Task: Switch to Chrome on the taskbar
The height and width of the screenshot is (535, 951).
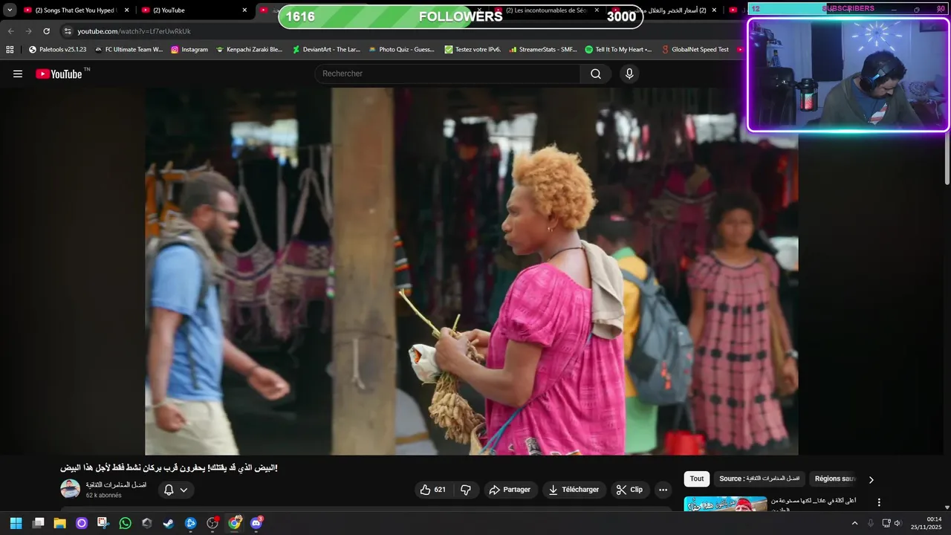Action: [235, 523]
